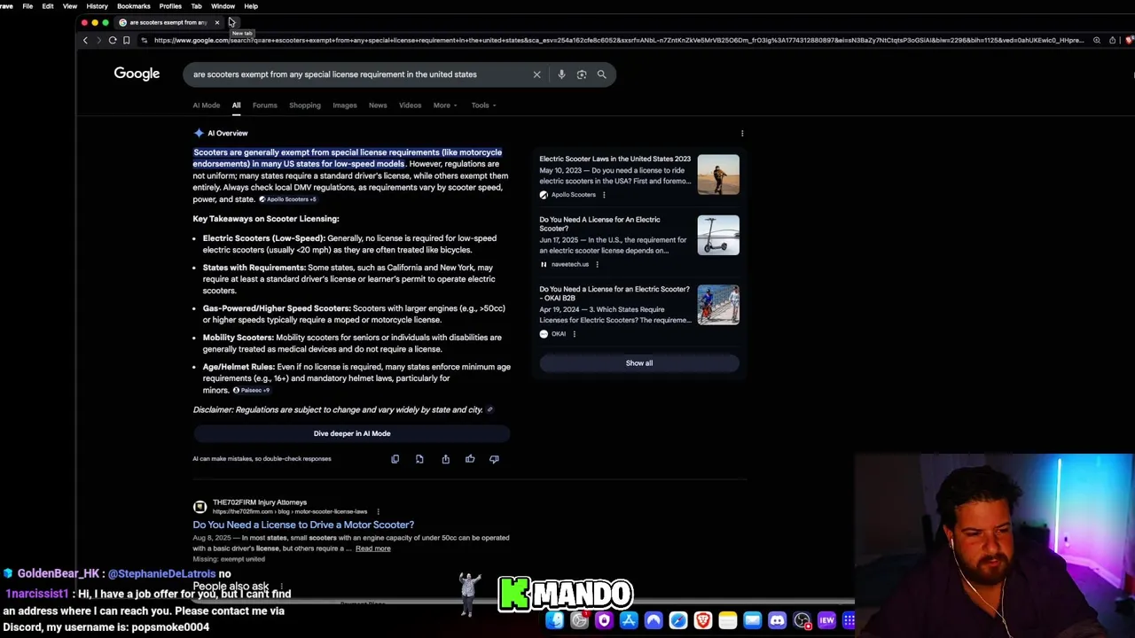Viewport: 1135px width, 638px height.
Task: Open options for OKAI source
Action: [574, 334]
